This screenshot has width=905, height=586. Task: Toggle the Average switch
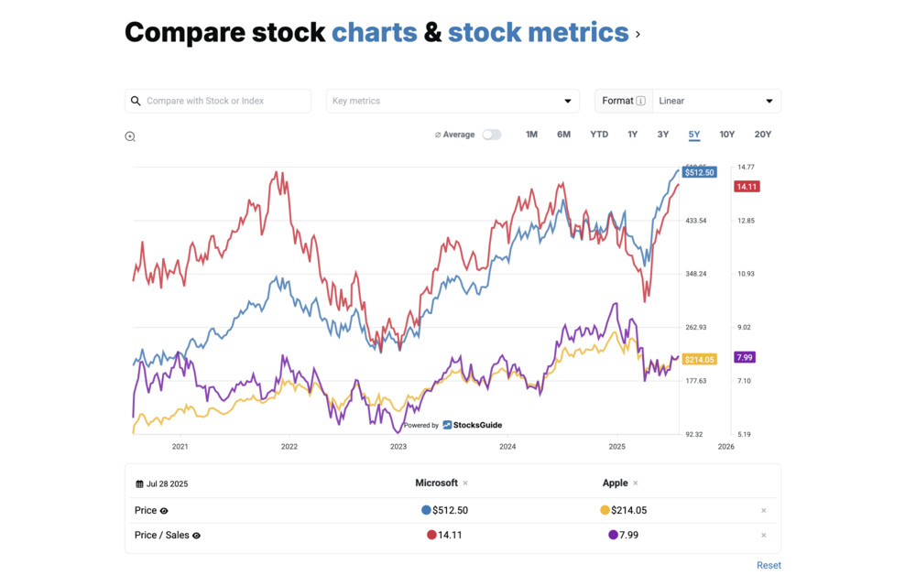(x=492, y=135)
